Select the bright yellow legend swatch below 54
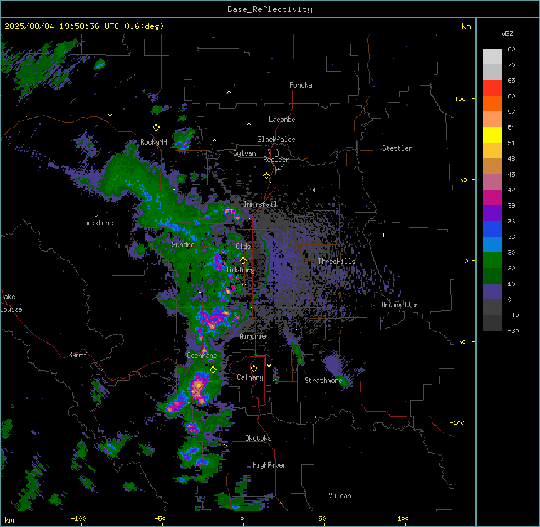 tap(492, 135)
